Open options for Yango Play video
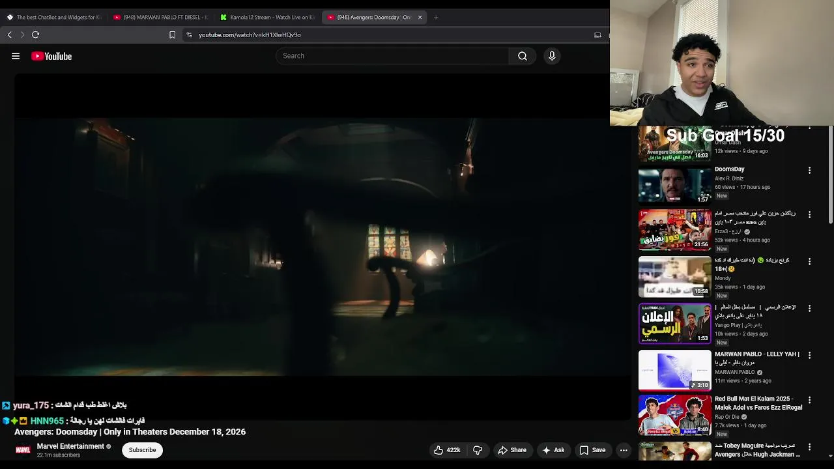Screen dimensions: 834x469 point(809,308)
